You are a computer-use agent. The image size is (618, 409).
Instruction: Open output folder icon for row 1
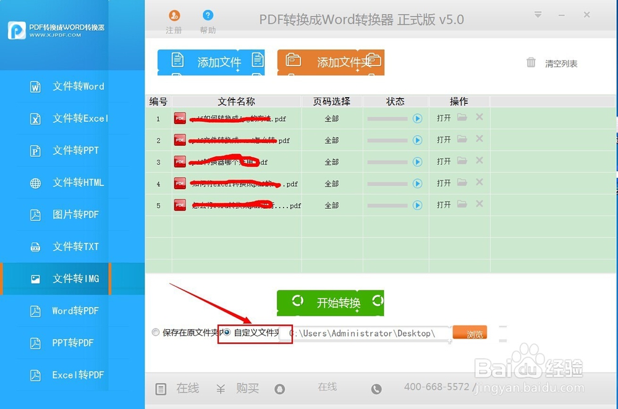(x=462, y=117)
